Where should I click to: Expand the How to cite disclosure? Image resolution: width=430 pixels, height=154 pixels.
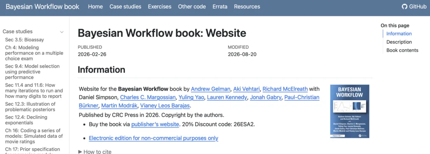point(95,151)
